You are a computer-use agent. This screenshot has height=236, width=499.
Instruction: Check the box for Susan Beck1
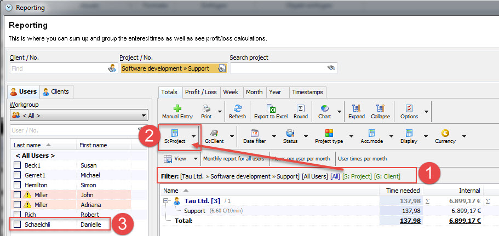coord(18,165)
